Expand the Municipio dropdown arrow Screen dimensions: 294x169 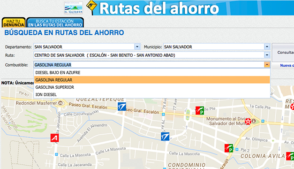tap(267, 46)
